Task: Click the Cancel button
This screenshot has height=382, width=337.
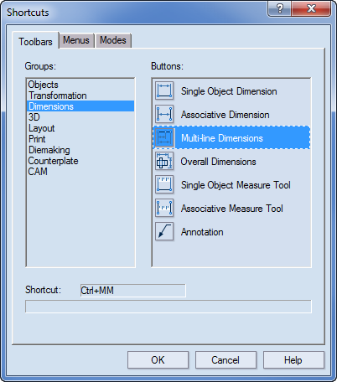Action: pyautogui.click(x=226, y=360)
